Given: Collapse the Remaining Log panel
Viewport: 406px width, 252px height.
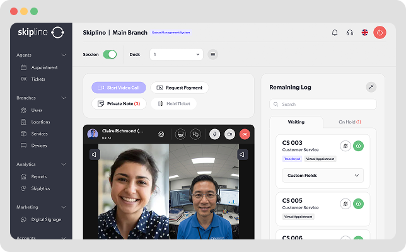Looking at the screenshot, I should pyautogui.click(x=371, y=87).
